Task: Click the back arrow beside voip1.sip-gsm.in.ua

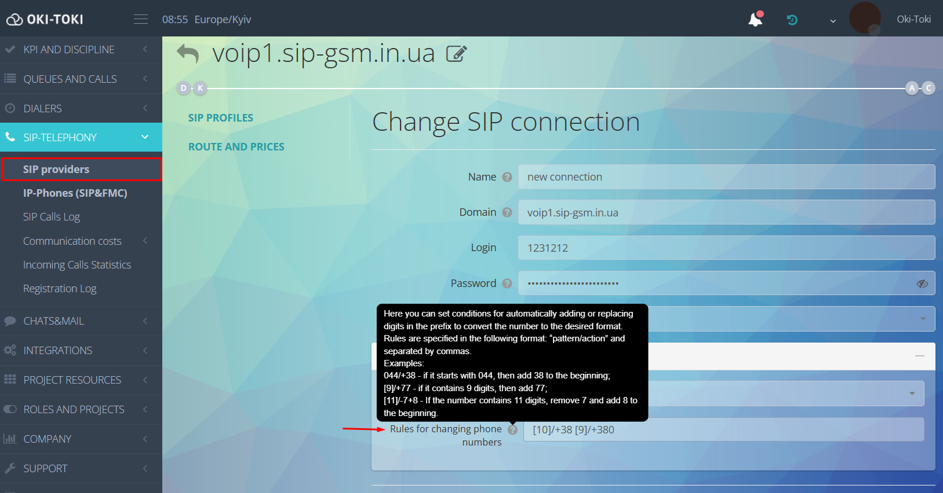Action: (x=188, y=54)
